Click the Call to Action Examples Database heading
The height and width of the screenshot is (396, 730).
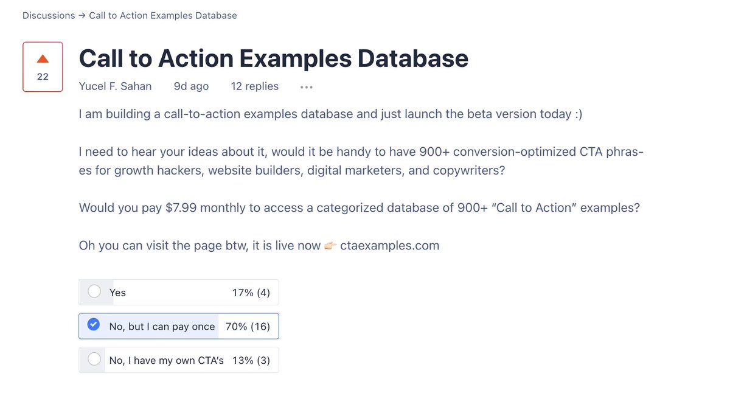pyautogui.click(x=274, y=58)
